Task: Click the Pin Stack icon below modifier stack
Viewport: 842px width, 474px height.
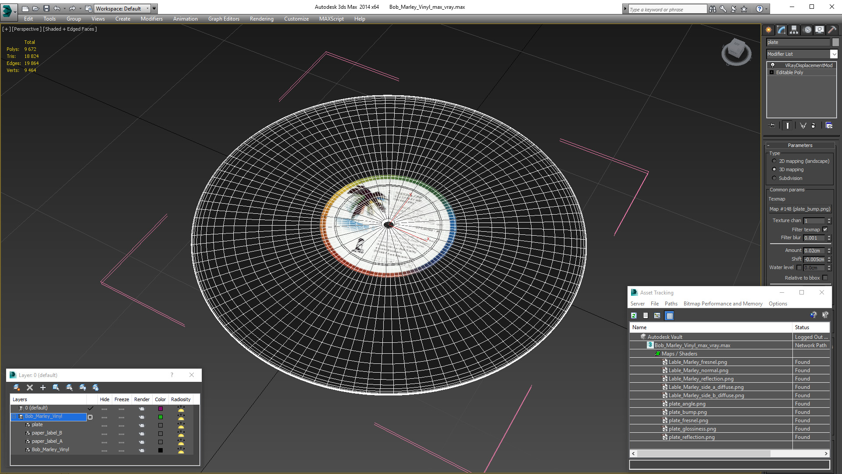Action: pos(772,126)
